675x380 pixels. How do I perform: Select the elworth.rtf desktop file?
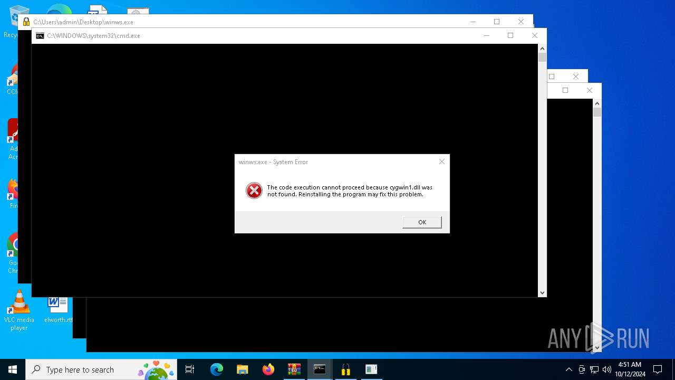point(58,309)
